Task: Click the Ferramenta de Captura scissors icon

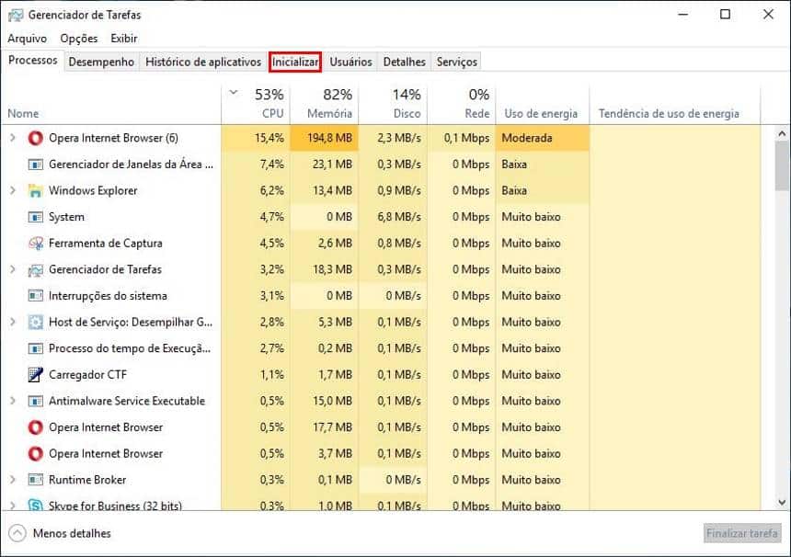Action: 35,243
